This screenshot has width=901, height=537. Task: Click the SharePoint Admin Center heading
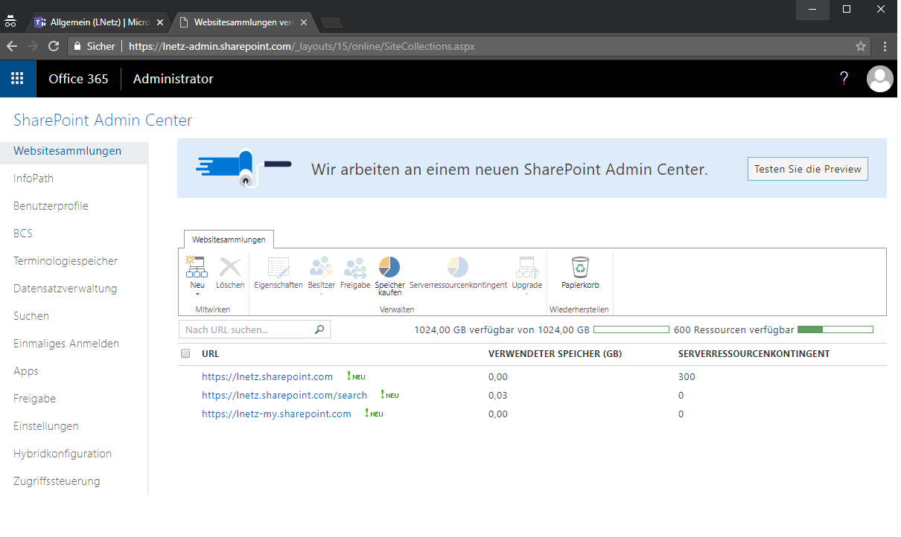103,120
